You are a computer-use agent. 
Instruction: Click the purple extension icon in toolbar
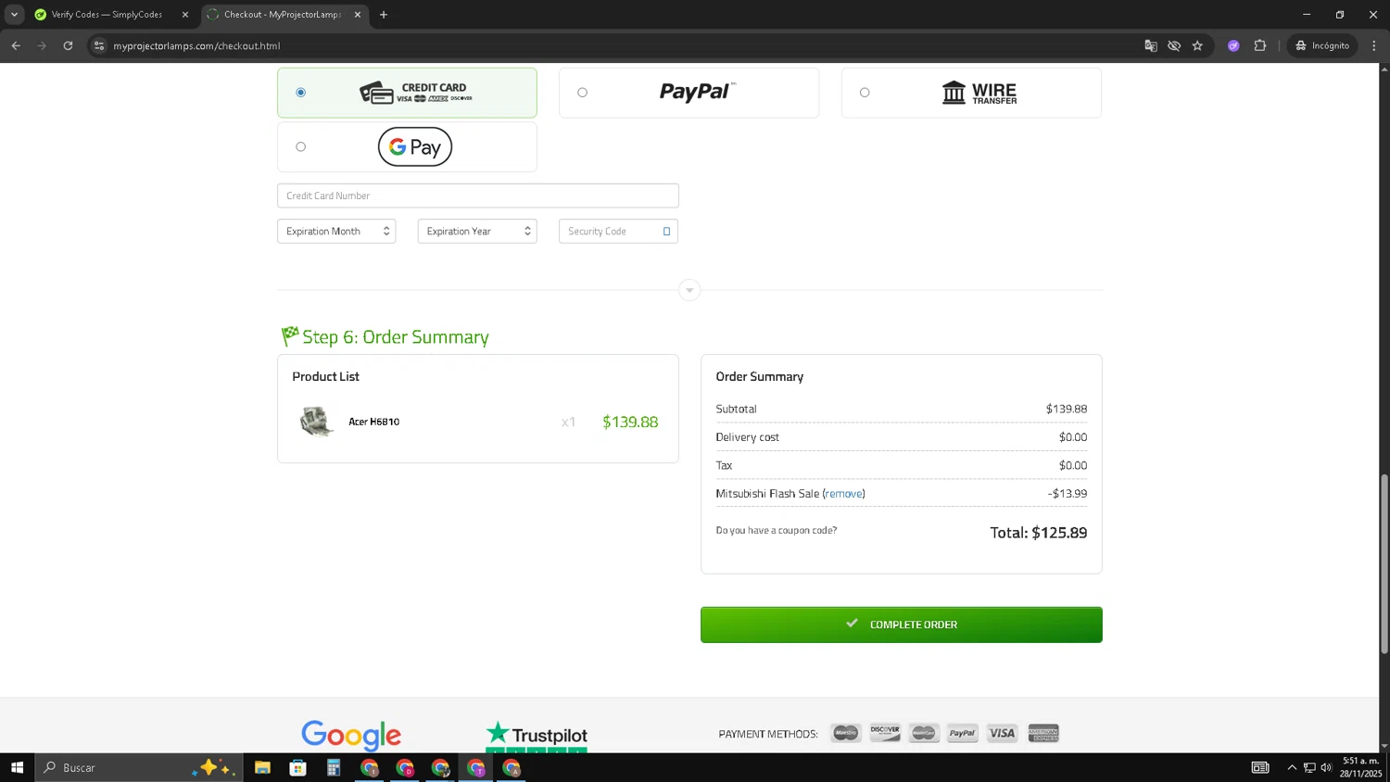tap(1233, 45)
